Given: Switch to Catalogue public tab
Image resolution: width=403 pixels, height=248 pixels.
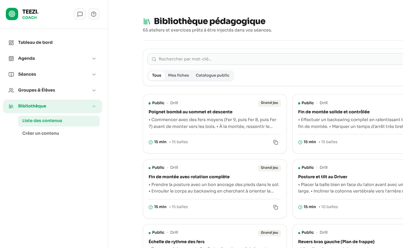Looking at the screenshot, I should [213, 75].
